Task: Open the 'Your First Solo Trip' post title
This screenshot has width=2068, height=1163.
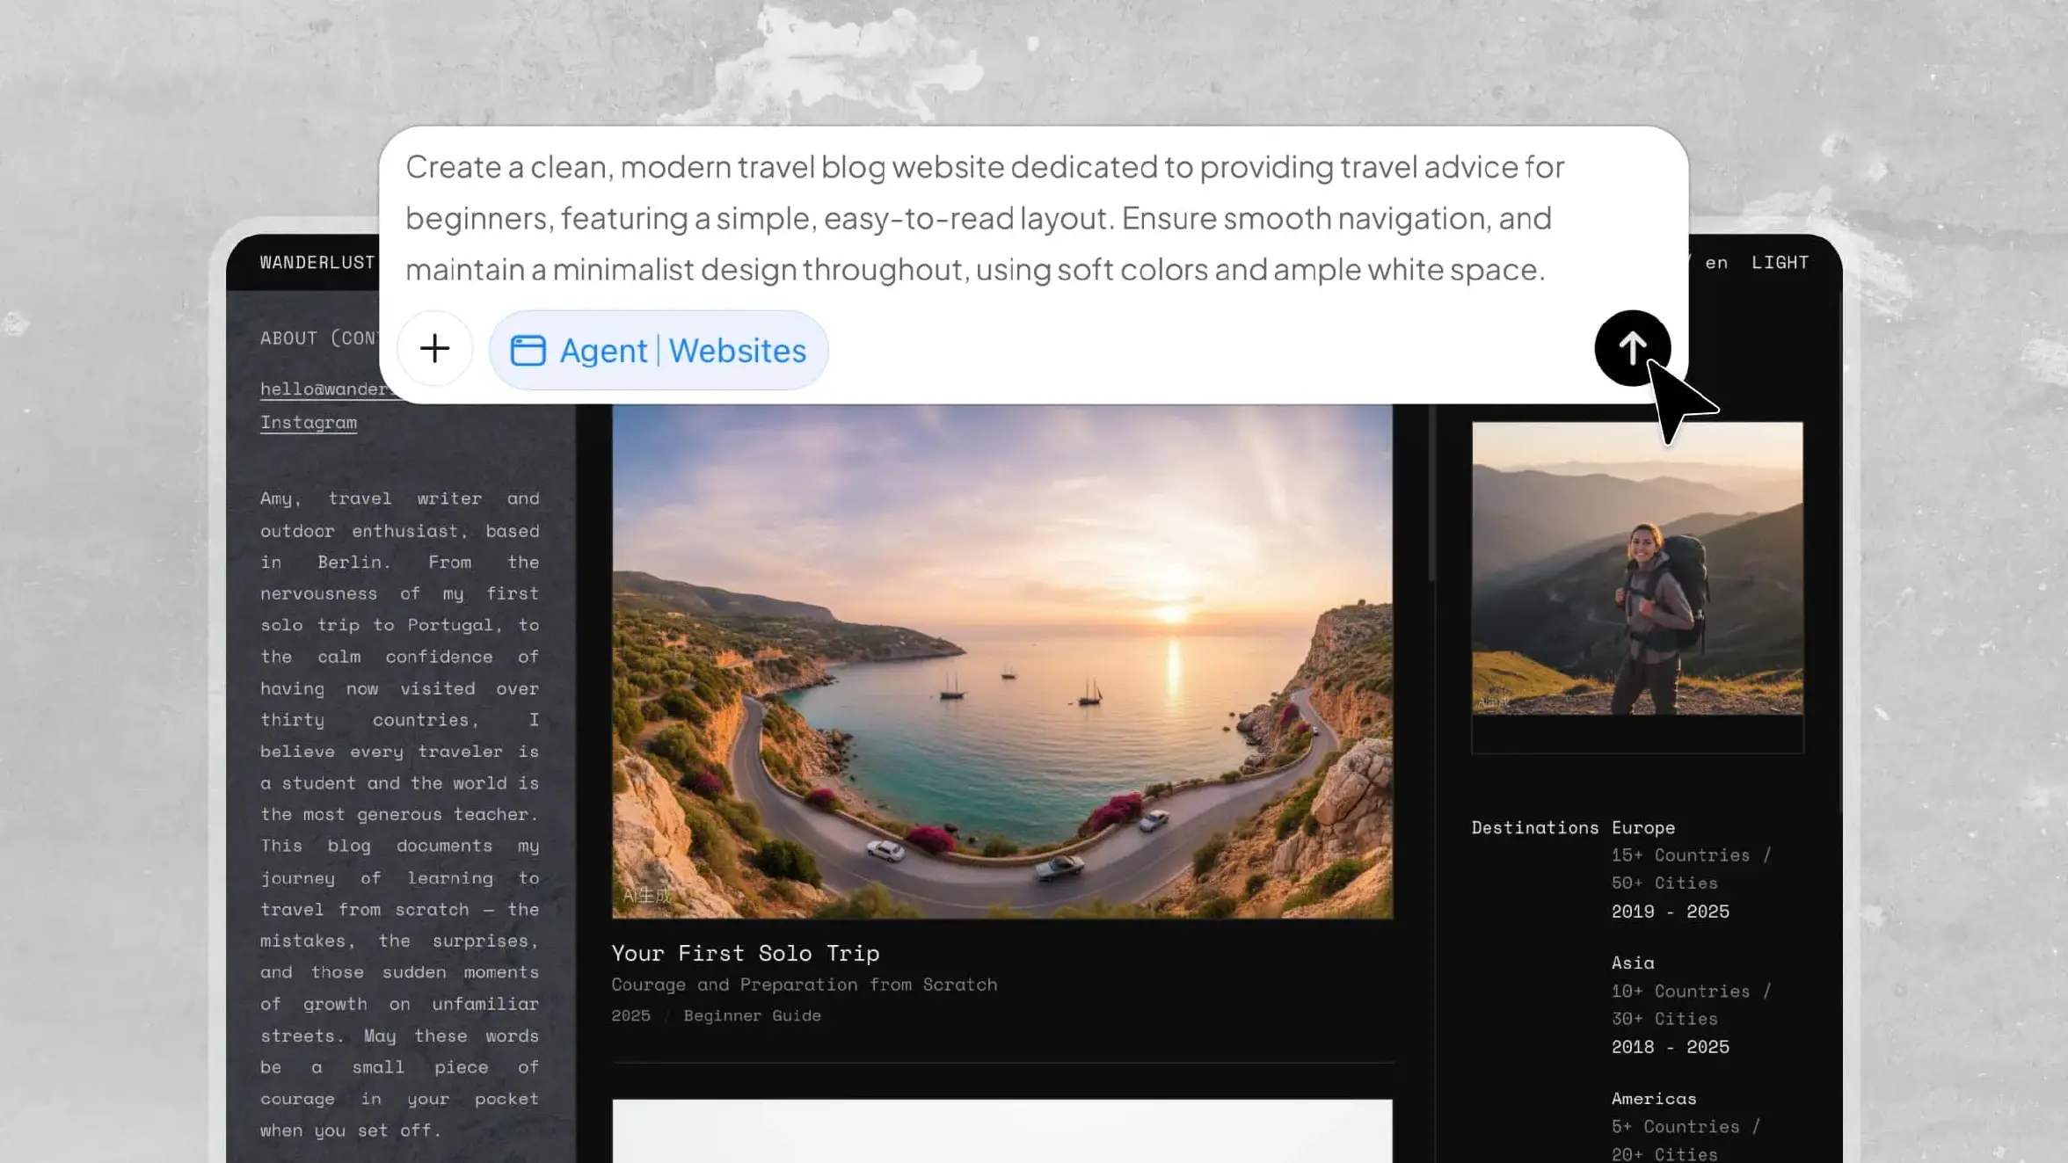Action: (x=746, y=953)
